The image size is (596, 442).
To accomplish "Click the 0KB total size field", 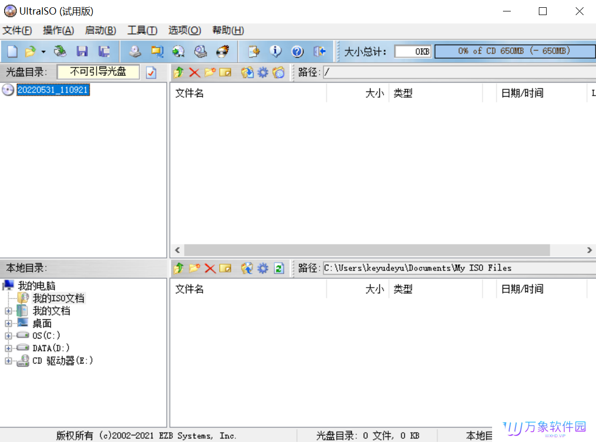I will point(413,51).
